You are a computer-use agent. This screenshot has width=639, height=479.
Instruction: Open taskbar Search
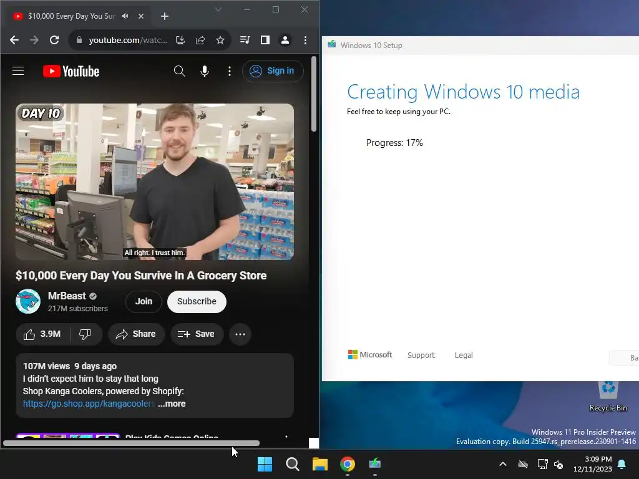point(293,464)
